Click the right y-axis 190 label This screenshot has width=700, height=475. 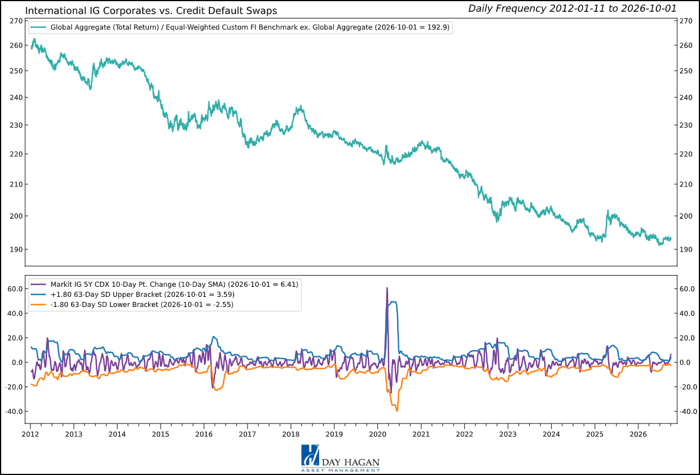(687, 249)
